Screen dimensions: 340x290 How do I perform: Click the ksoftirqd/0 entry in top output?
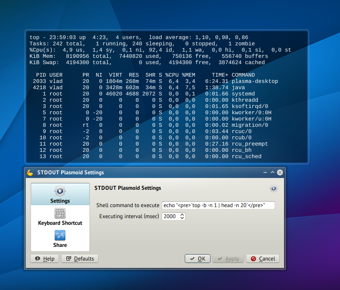click(250, 106)
